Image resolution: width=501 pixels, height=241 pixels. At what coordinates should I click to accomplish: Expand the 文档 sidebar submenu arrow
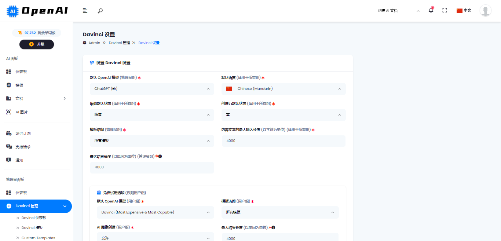(x=65, y=98)
